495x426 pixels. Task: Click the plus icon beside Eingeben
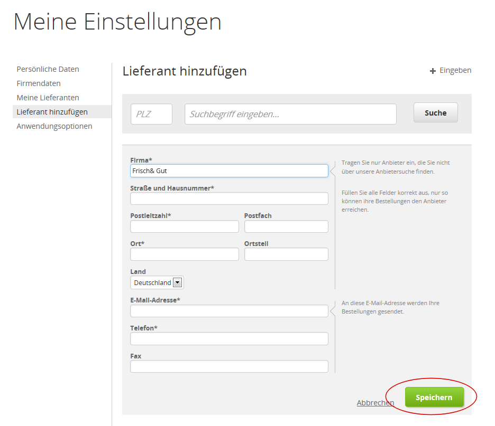click(x=433, y=71)
